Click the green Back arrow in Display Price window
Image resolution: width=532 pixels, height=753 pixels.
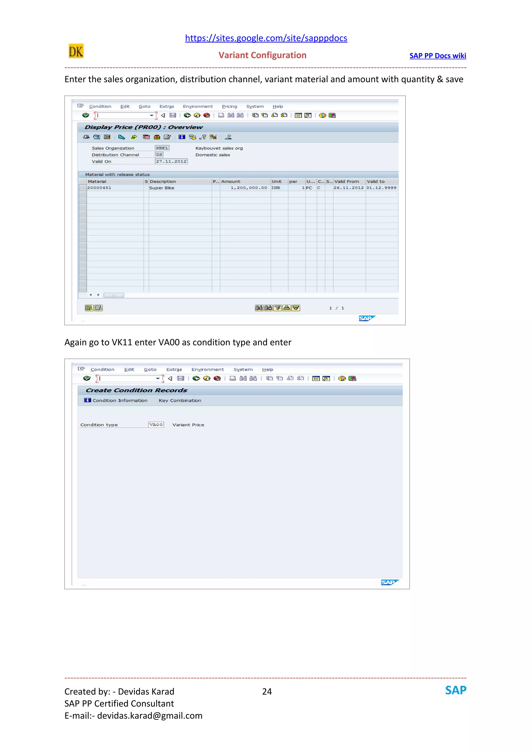point(187,115)
